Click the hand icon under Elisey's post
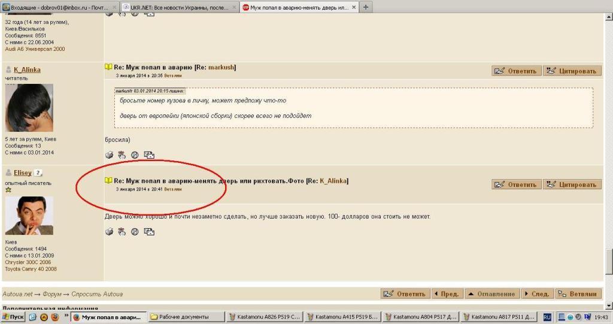Viewport: 613px width, 324px height. pyautogui.click(x=122, y=232)
